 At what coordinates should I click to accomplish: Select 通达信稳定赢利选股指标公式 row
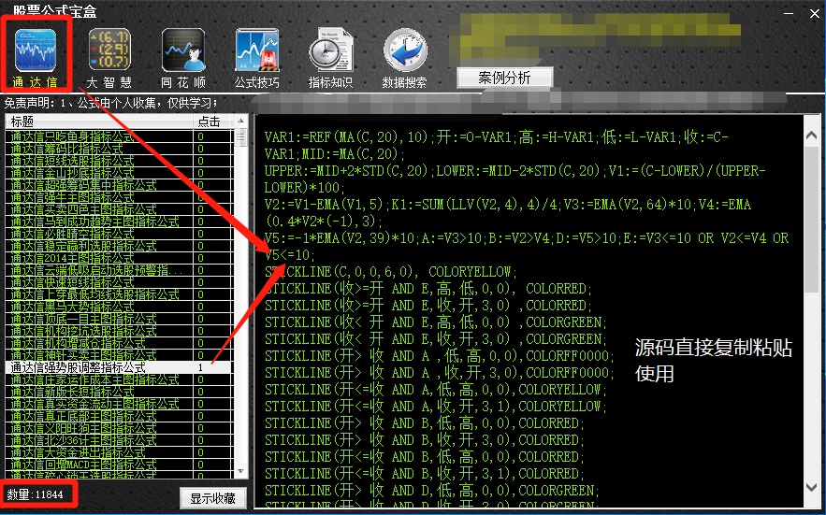point(120,246)
